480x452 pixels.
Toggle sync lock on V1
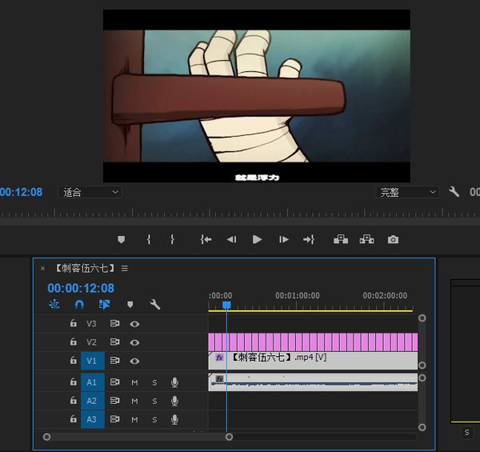[114, 361]
